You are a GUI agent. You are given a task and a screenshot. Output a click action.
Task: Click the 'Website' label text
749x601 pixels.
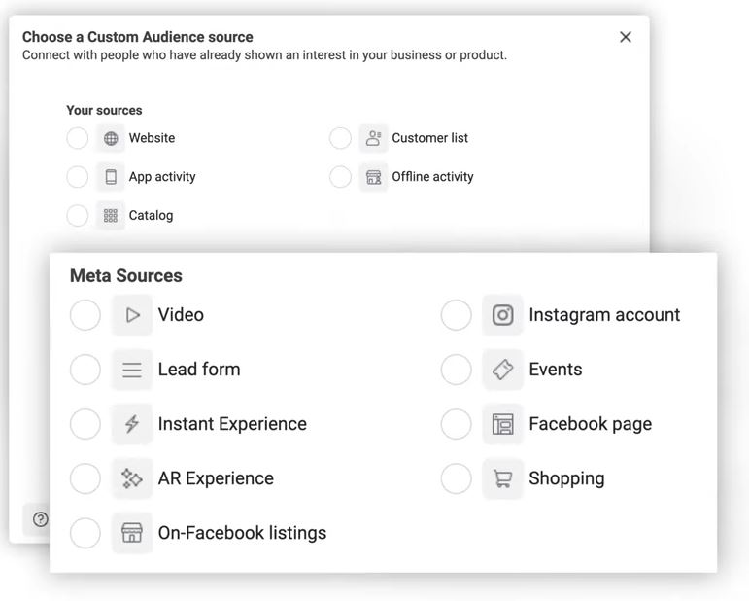coord(152,138)
